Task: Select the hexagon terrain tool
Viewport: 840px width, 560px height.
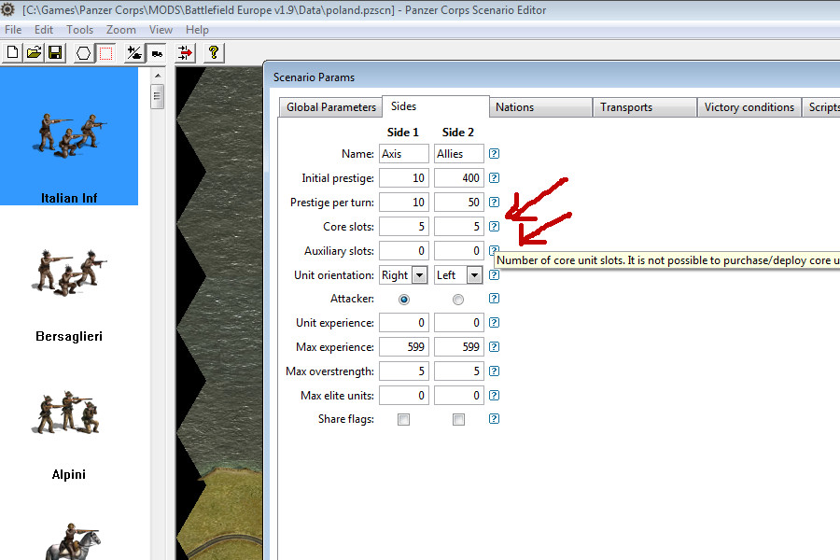Action: click(x=84, y=53)
